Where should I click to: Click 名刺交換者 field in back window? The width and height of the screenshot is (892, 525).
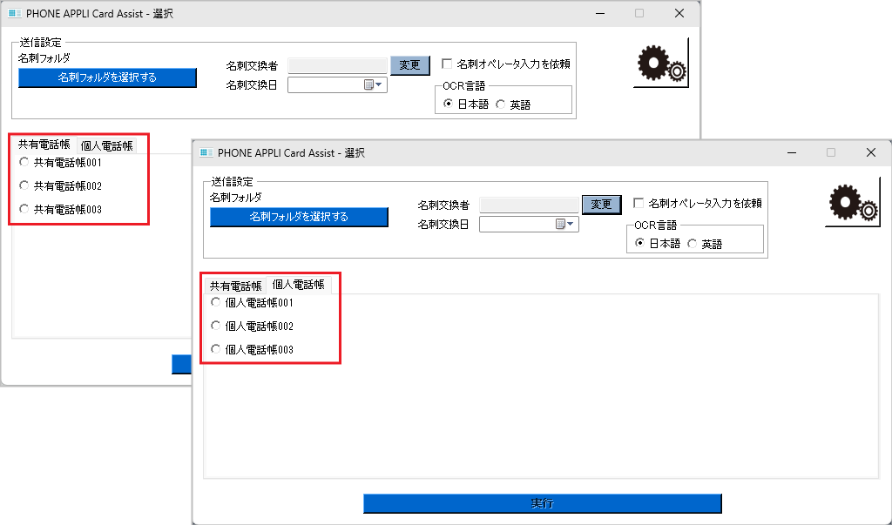337,65
